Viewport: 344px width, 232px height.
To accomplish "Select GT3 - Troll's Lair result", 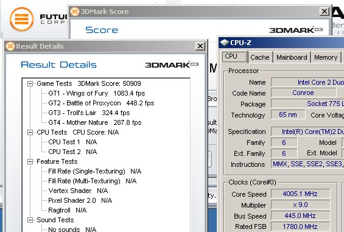I will pyautogui.click(x=89, y=113).
